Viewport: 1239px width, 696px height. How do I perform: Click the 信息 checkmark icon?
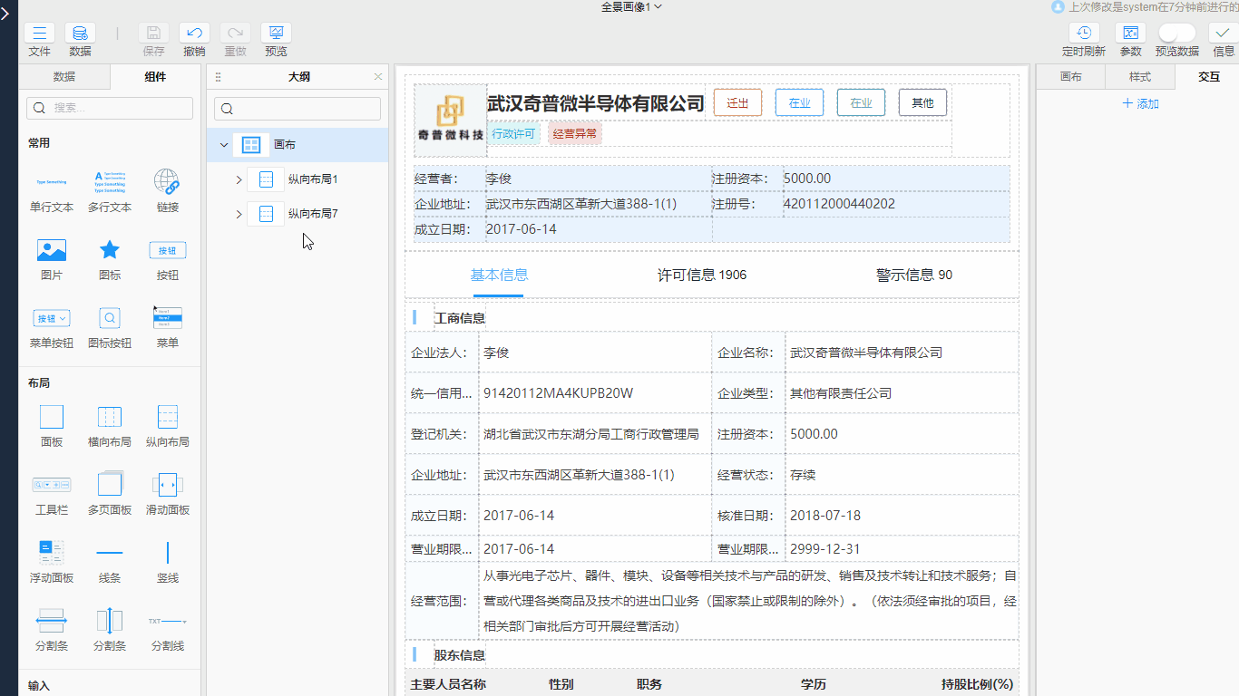[x=1224, y=33]
